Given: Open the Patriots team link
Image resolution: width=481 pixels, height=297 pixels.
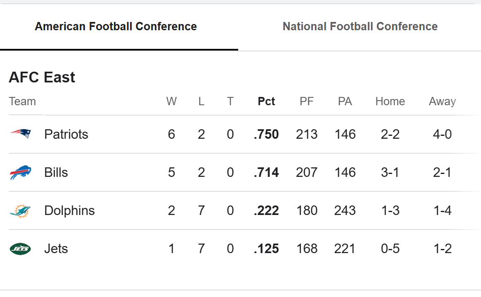Looking at the screenshot, I should (66, 134).
